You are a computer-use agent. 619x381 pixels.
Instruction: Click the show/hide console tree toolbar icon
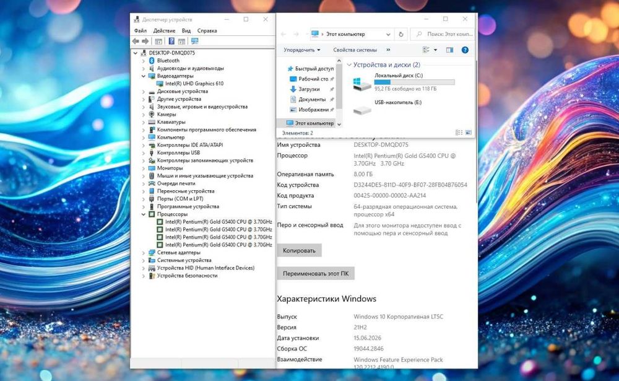[x=158, y=41]
